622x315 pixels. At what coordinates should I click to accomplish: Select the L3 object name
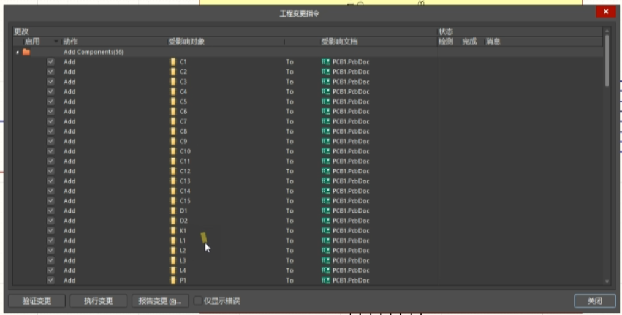[x=183, y=260]
